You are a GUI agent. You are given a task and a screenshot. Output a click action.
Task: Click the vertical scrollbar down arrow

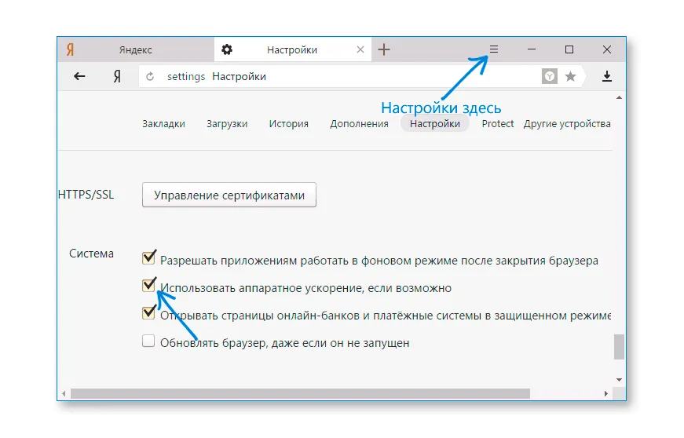click(619, 380)
